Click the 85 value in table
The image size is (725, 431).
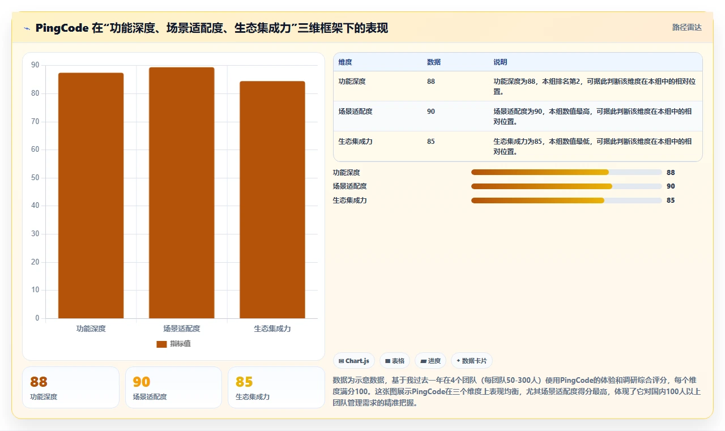(431, 142)
